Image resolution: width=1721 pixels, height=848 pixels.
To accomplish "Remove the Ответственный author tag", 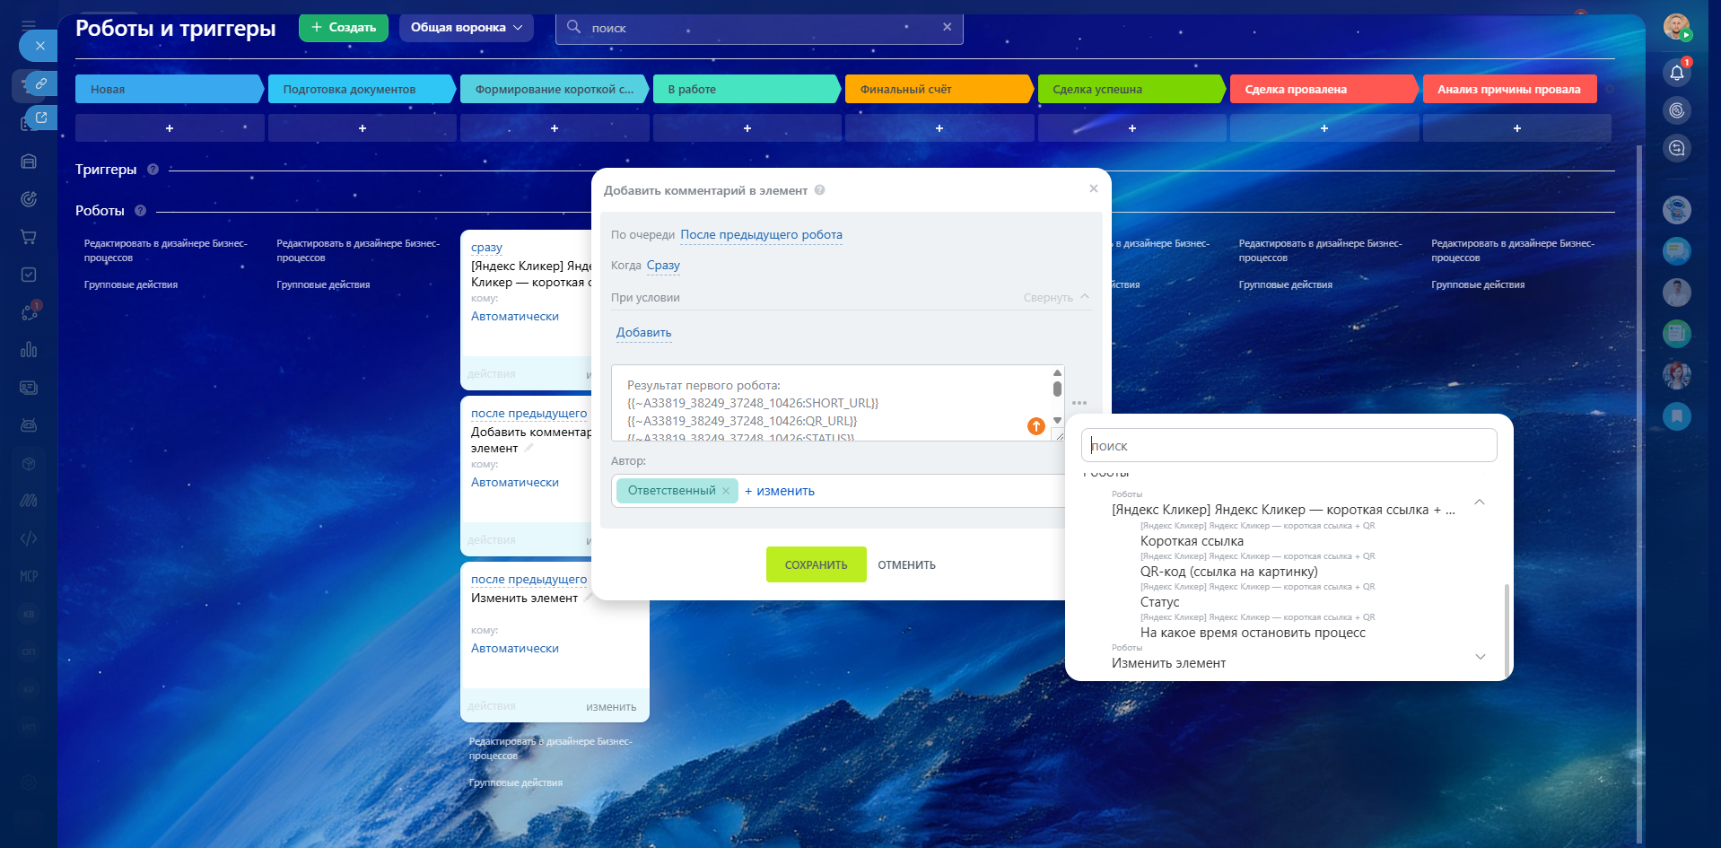I will click(726, 491).
